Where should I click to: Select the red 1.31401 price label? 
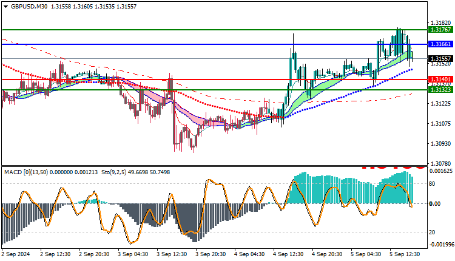tap(441, 80)
